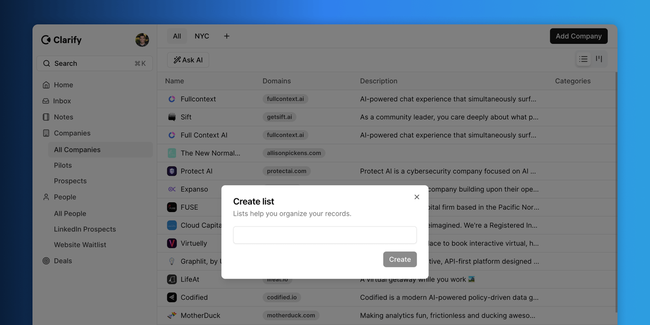Click the Expanso logo icon
This screenshot has height=325, width=650.
point(172,189)
